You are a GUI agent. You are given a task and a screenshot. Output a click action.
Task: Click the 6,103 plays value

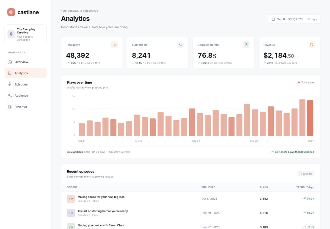pos(264,227)
